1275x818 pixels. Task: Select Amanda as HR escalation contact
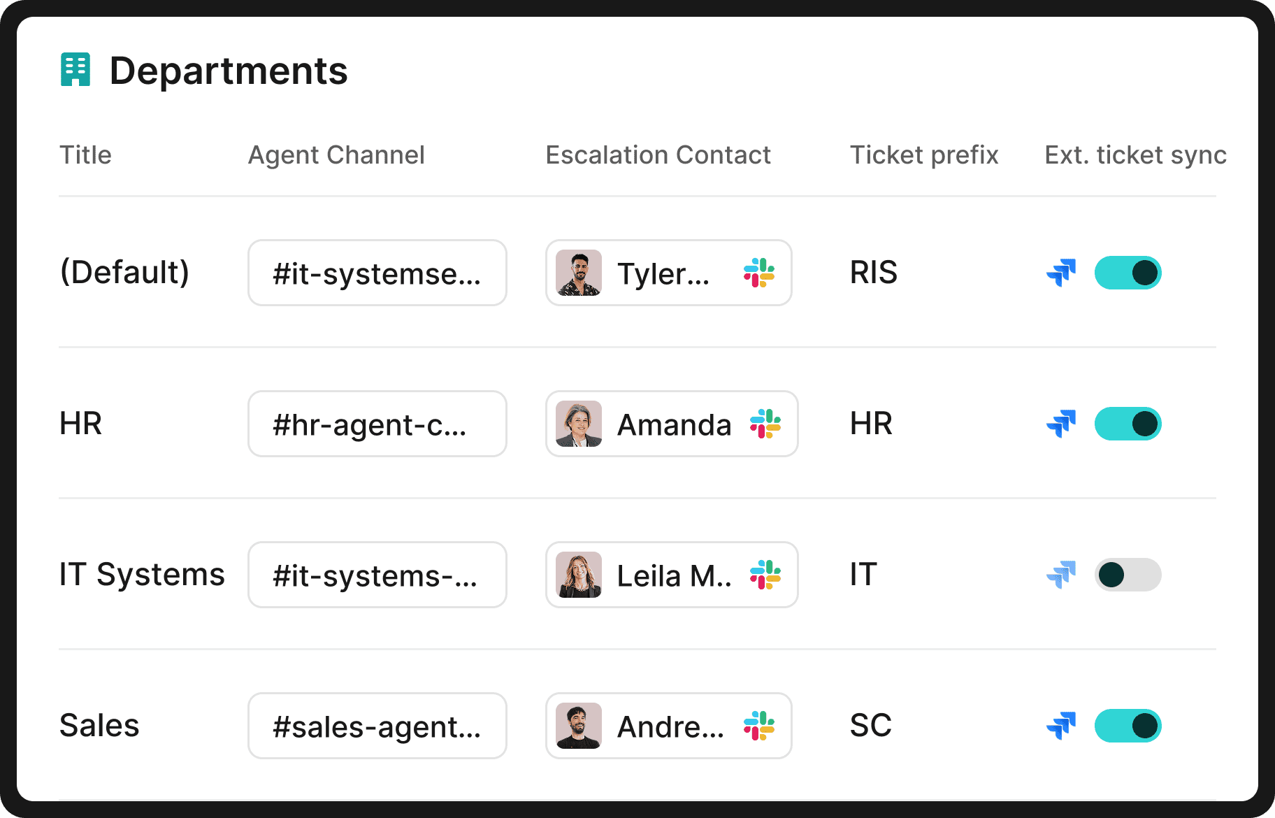pos(671,424)
